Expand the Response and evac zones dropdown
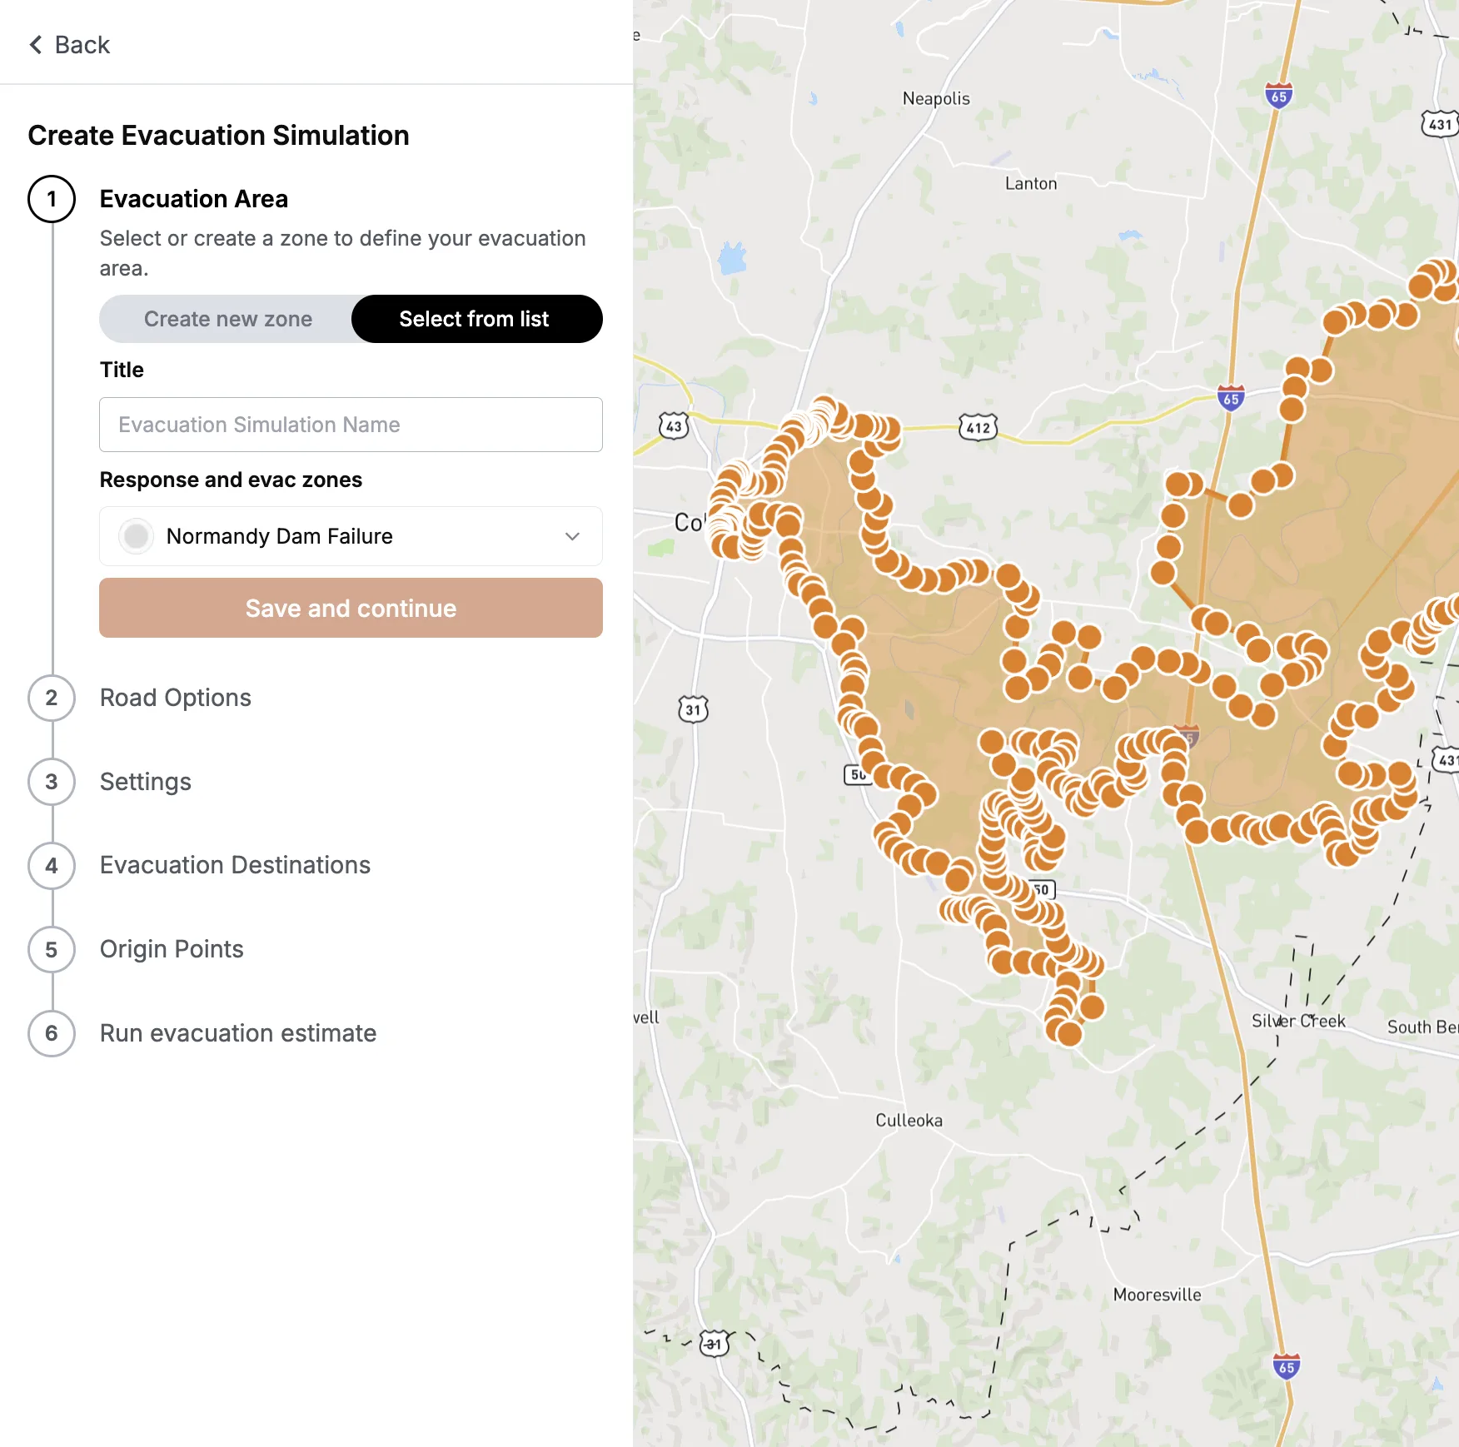This screenshot has height=1447, width=1459. [351, 536]
